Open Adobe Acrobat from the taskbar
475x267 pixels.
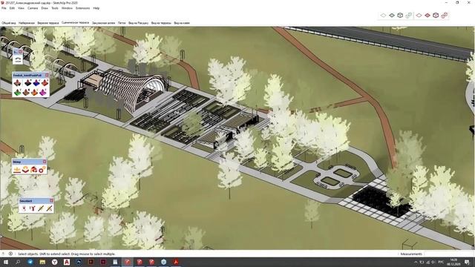[x=176, y=262]
